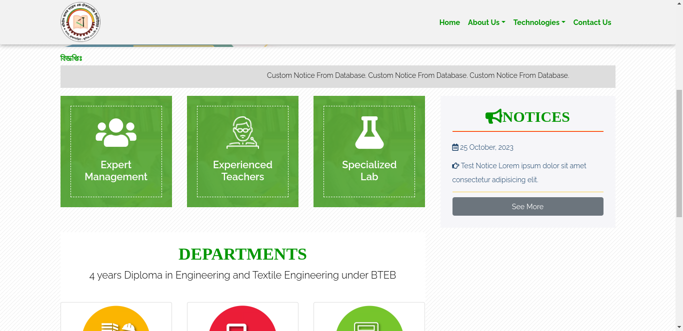Click the page vertical scrollbar thumb
This screenshot has height=331, width=683.
pyautogui.click(x=679, y=153)
